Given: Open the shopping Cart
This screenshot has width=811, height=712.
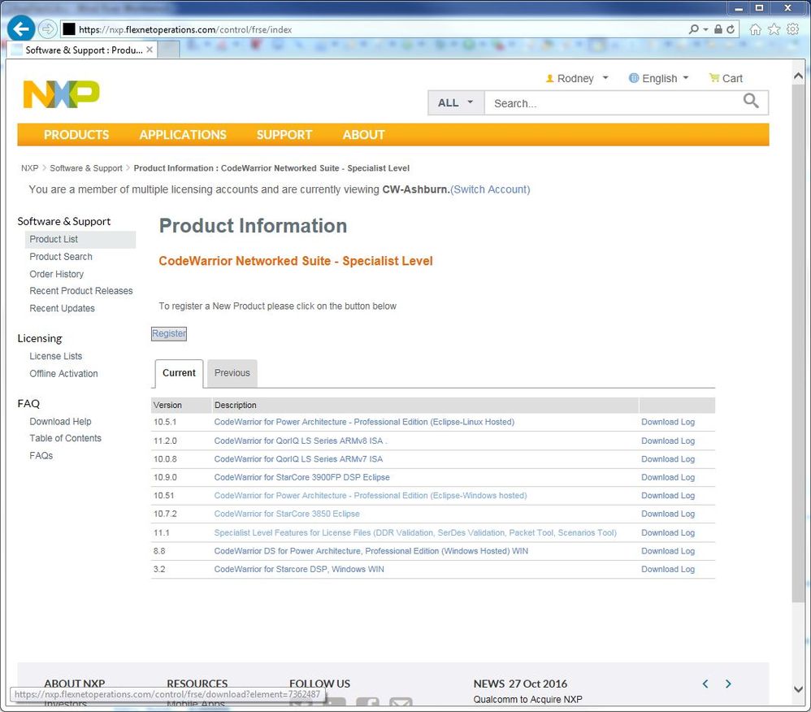Looking at the screenshot, I should 726,78.
